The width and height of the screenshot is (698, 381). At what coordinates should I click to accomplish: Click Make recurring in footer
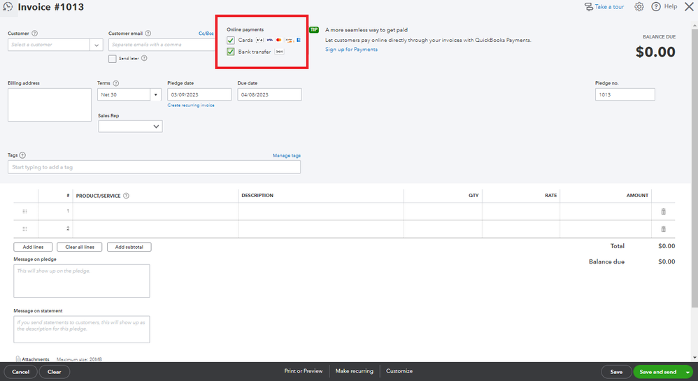pyautogui.click(x=355, y=371)
